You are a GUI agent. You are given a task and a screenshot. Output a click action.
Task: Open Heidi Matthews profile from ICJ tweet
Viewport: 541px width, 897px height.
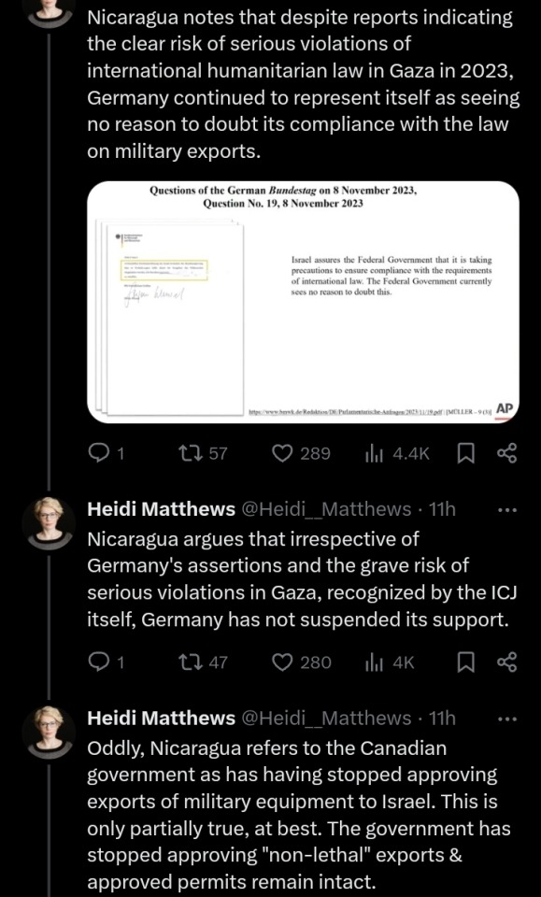(161, 509)
